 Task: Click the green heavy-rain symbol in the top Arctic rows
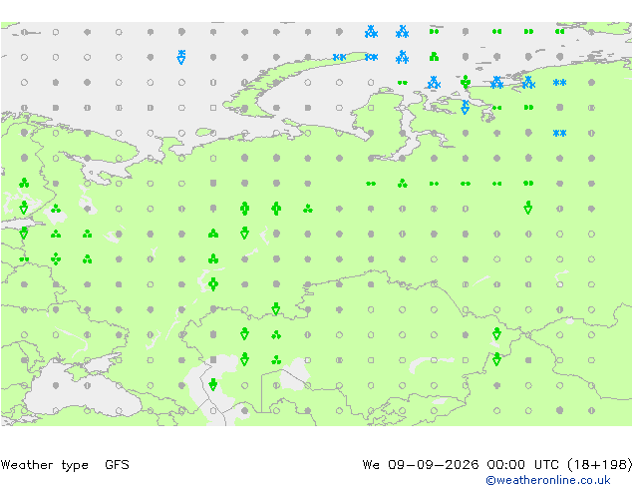click(434, 57)
